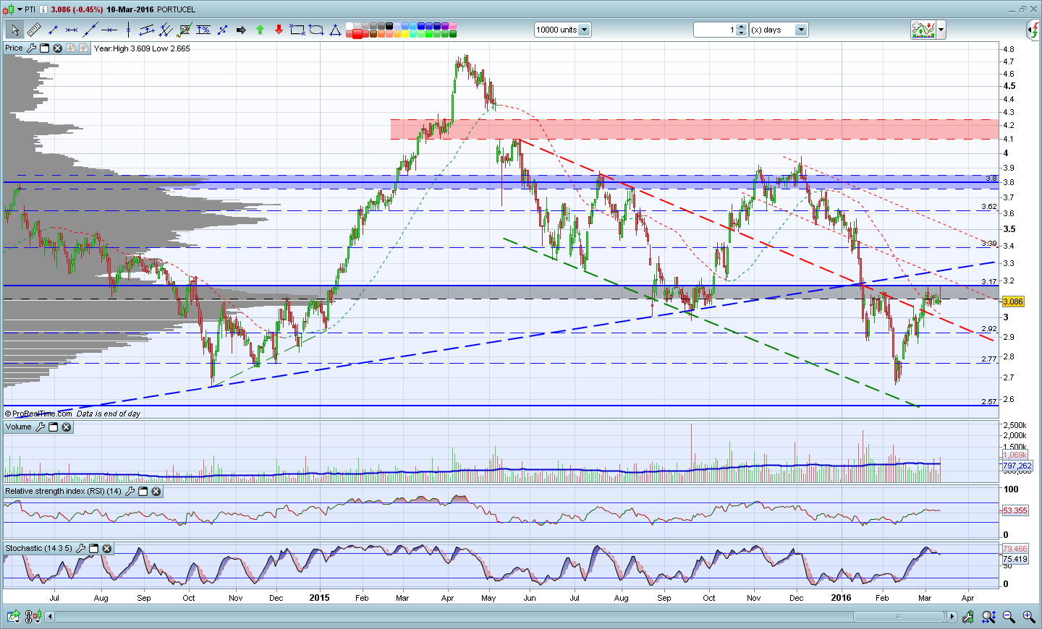Open Price panel settings wrench
1042x629 pixels.
(31, 48)
